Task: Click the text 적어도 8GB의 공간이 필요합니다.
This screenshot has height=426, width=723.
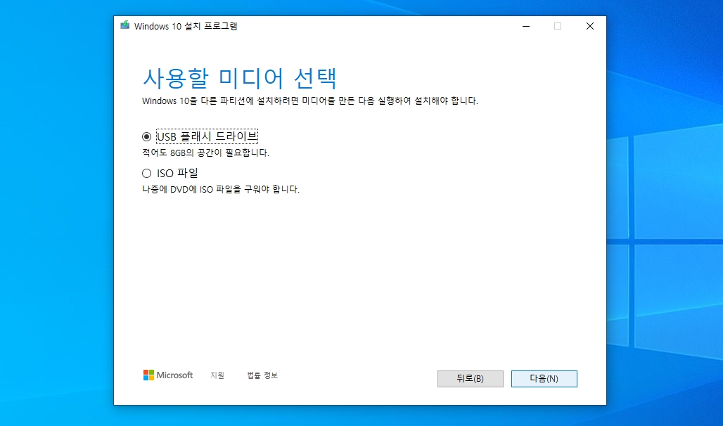Action: (205, 153)
